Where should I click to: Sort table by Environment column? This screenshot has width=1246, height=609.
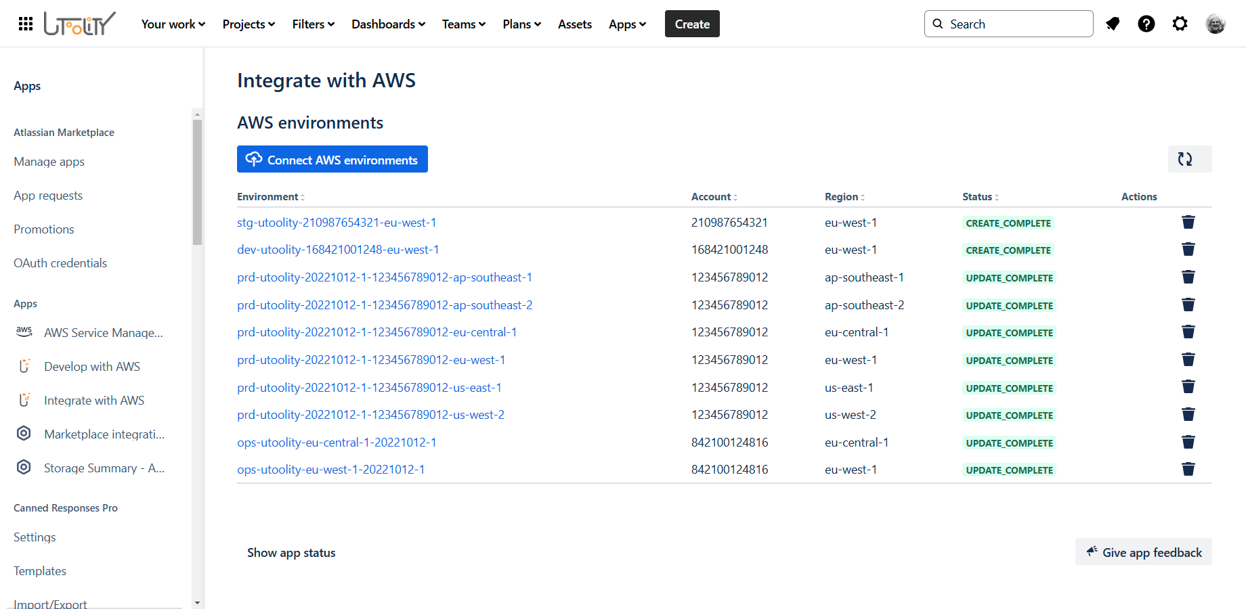271,197
